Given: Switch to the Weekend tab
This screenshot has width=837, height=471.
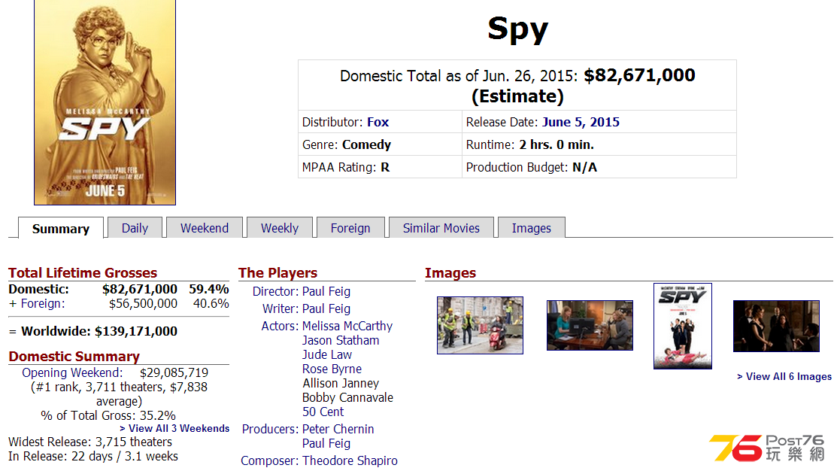Looking at the screenshot, I should [205, 228].
